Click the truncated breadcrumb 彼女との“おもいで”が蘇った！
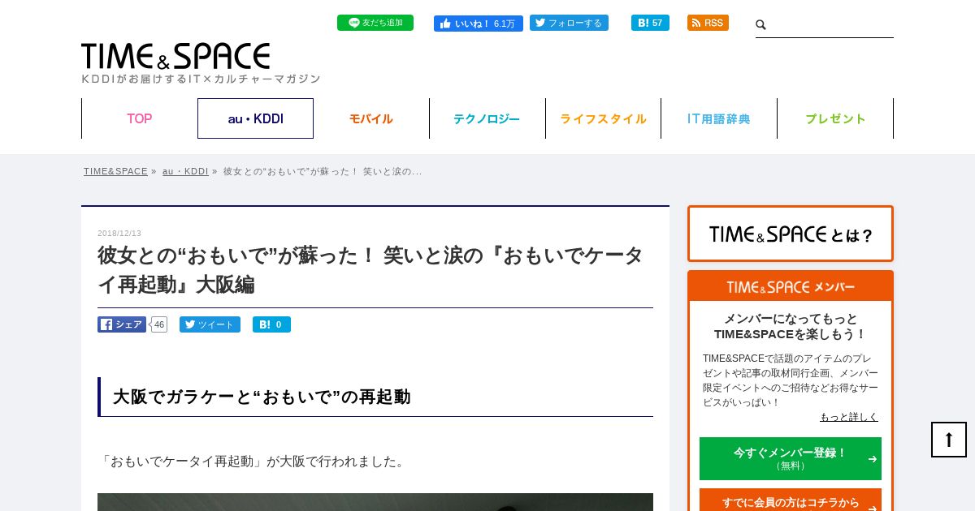The width and height of the screenshot is (975, 511). 323,171
